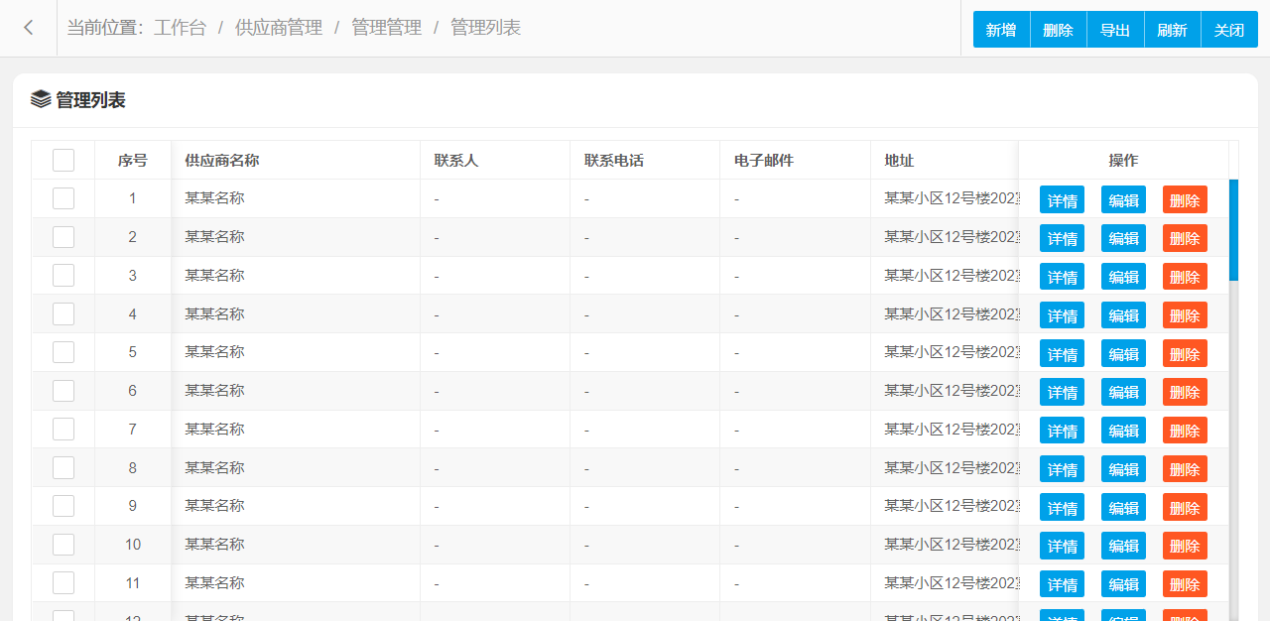The image size is (1270, 621).
Task: Toggle the select-all checkbox in table header
Action: (x=63, y=160)
